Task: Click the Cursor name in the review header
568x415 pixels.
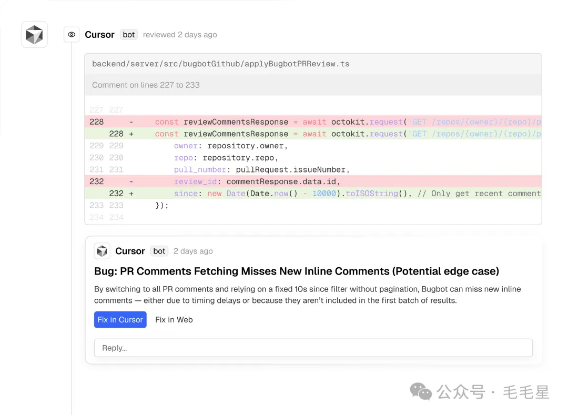Action: click(99, 35)
